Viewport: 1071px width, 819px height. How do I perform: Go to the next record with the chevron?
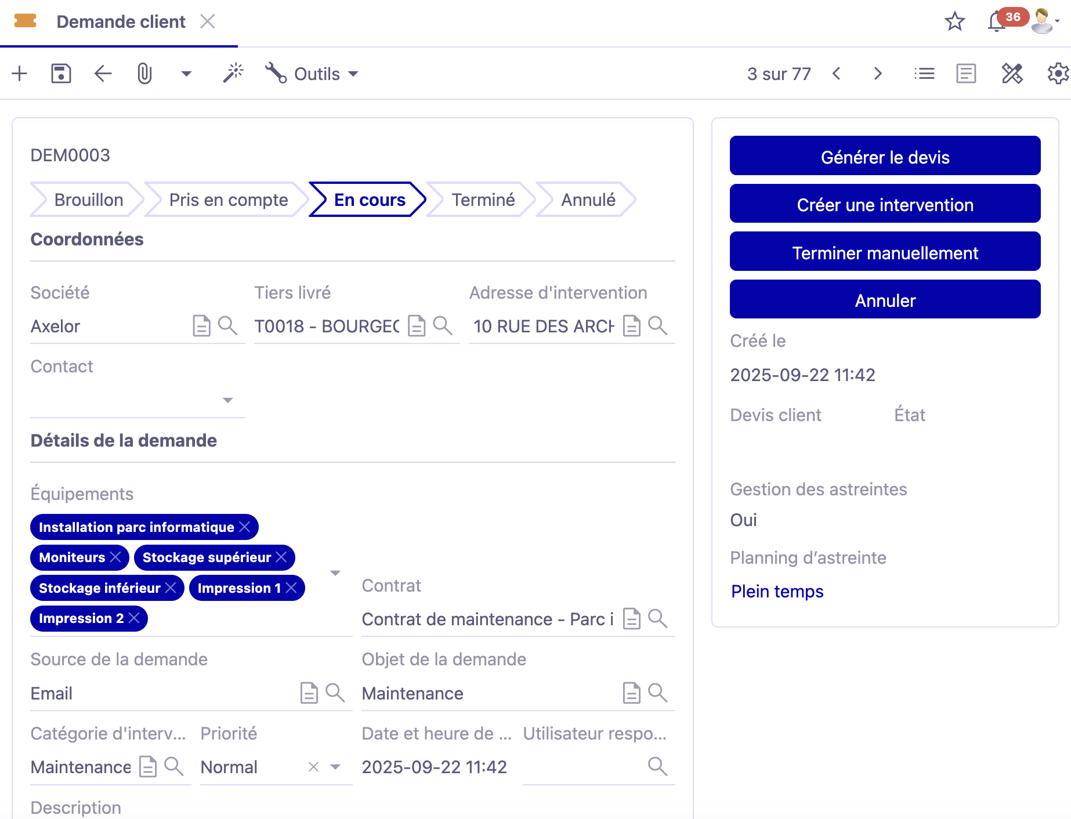(x=877, y=74)
